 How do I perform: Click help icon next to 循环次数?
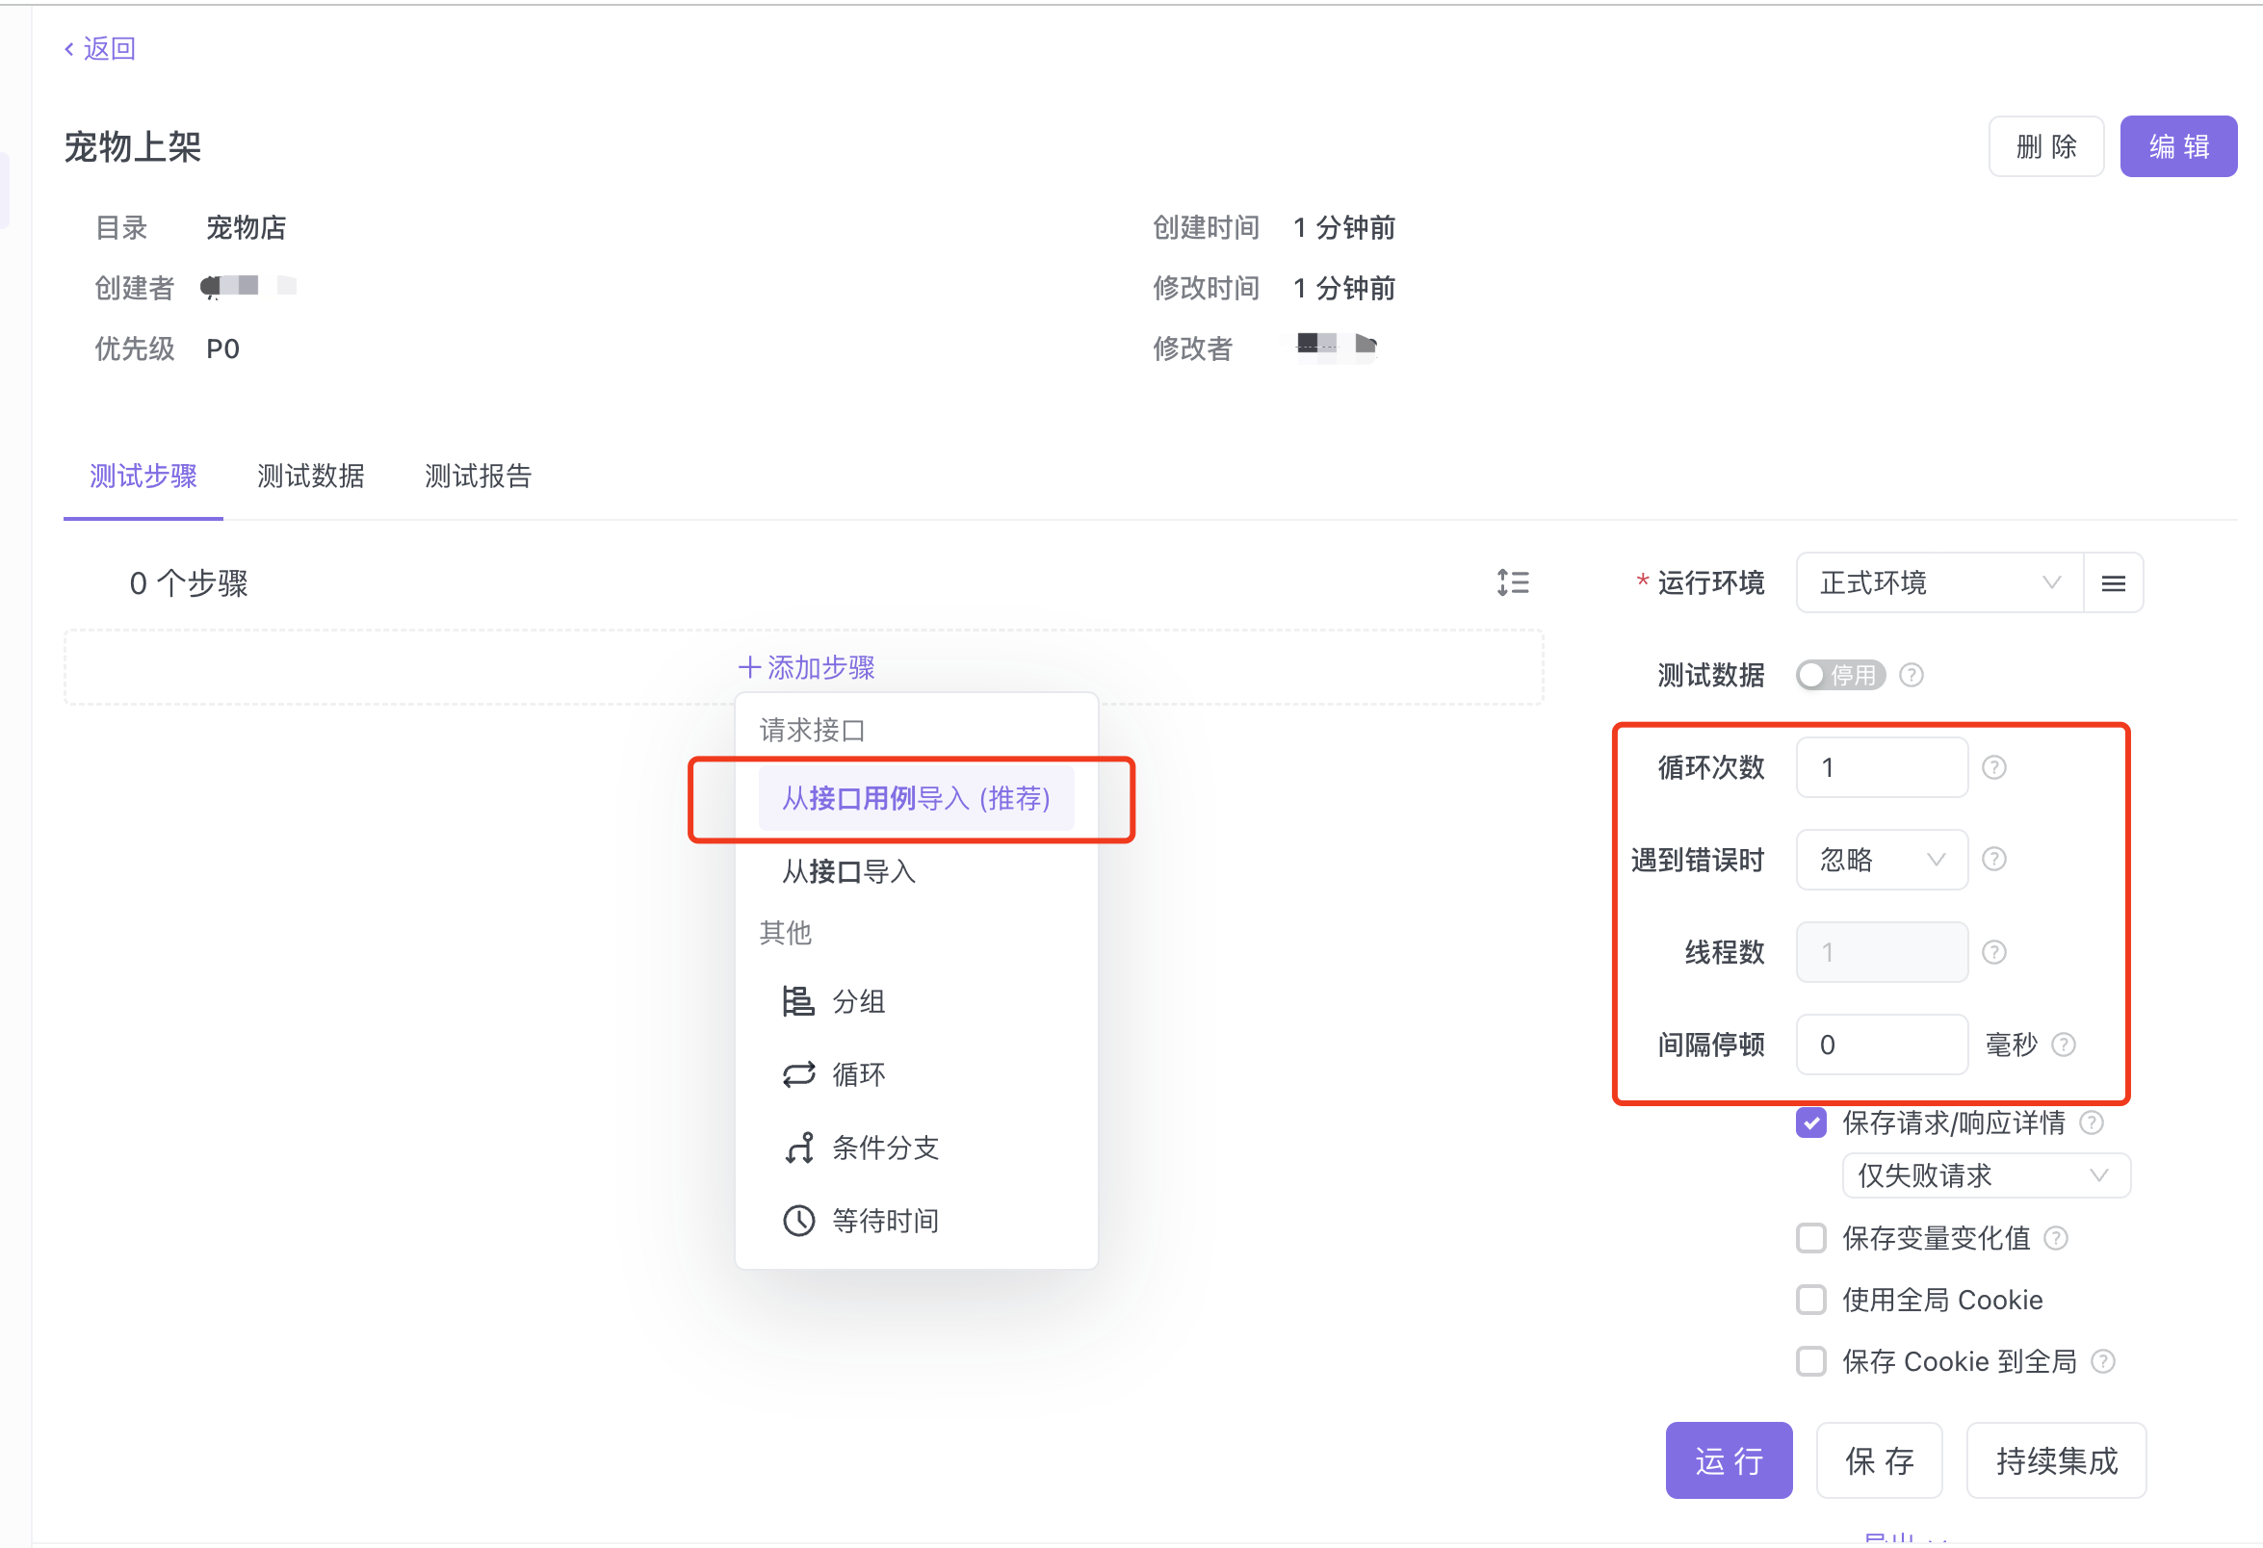[1993, 767]
